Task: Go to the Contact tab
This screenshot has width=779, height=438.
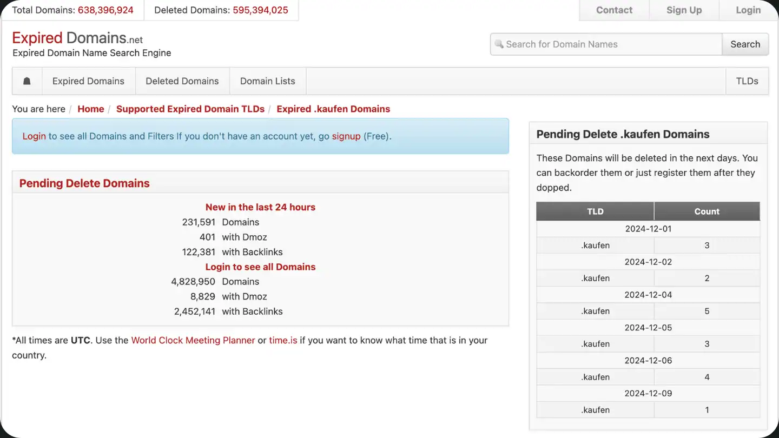Action: point(614,10)
